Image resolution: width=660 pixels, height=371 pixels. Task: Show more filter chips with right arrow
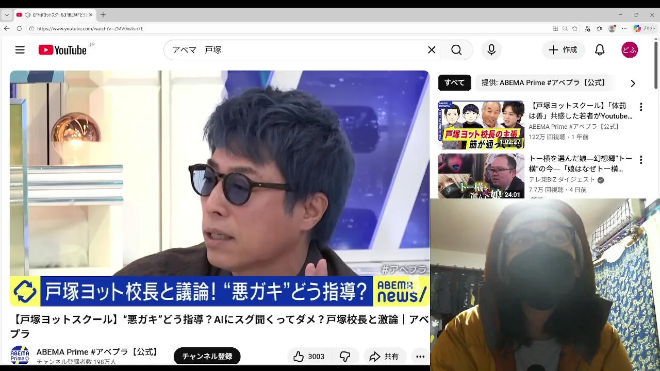tap(633, 83)
